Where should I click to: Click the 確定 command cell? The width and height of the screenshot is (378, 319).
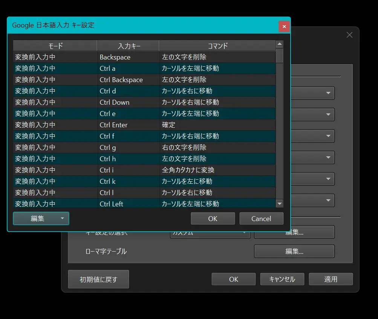(x=217, y=125)
